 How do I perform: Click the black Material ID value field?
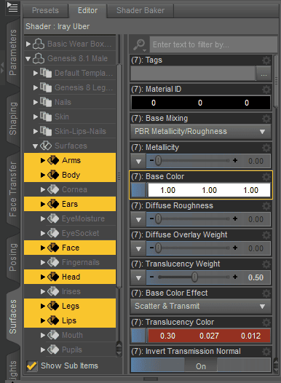click(x=201, y=103)
